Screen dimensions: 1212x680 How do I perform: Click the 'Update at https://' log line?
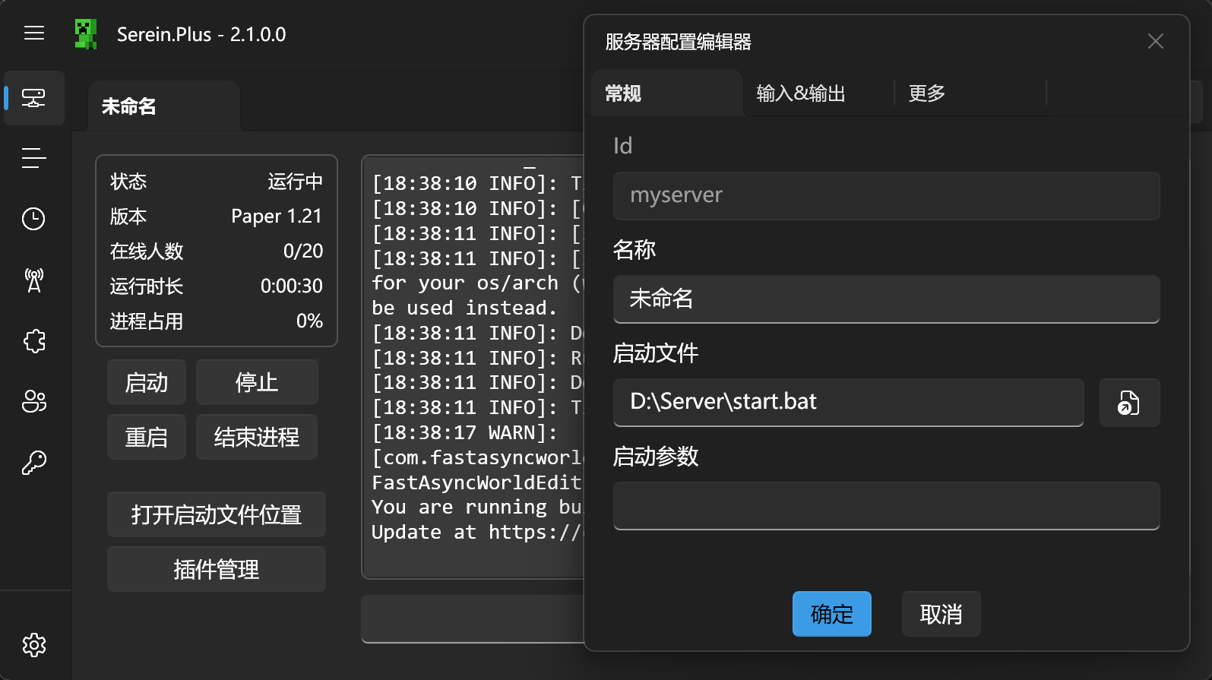[x=477, y=532]
